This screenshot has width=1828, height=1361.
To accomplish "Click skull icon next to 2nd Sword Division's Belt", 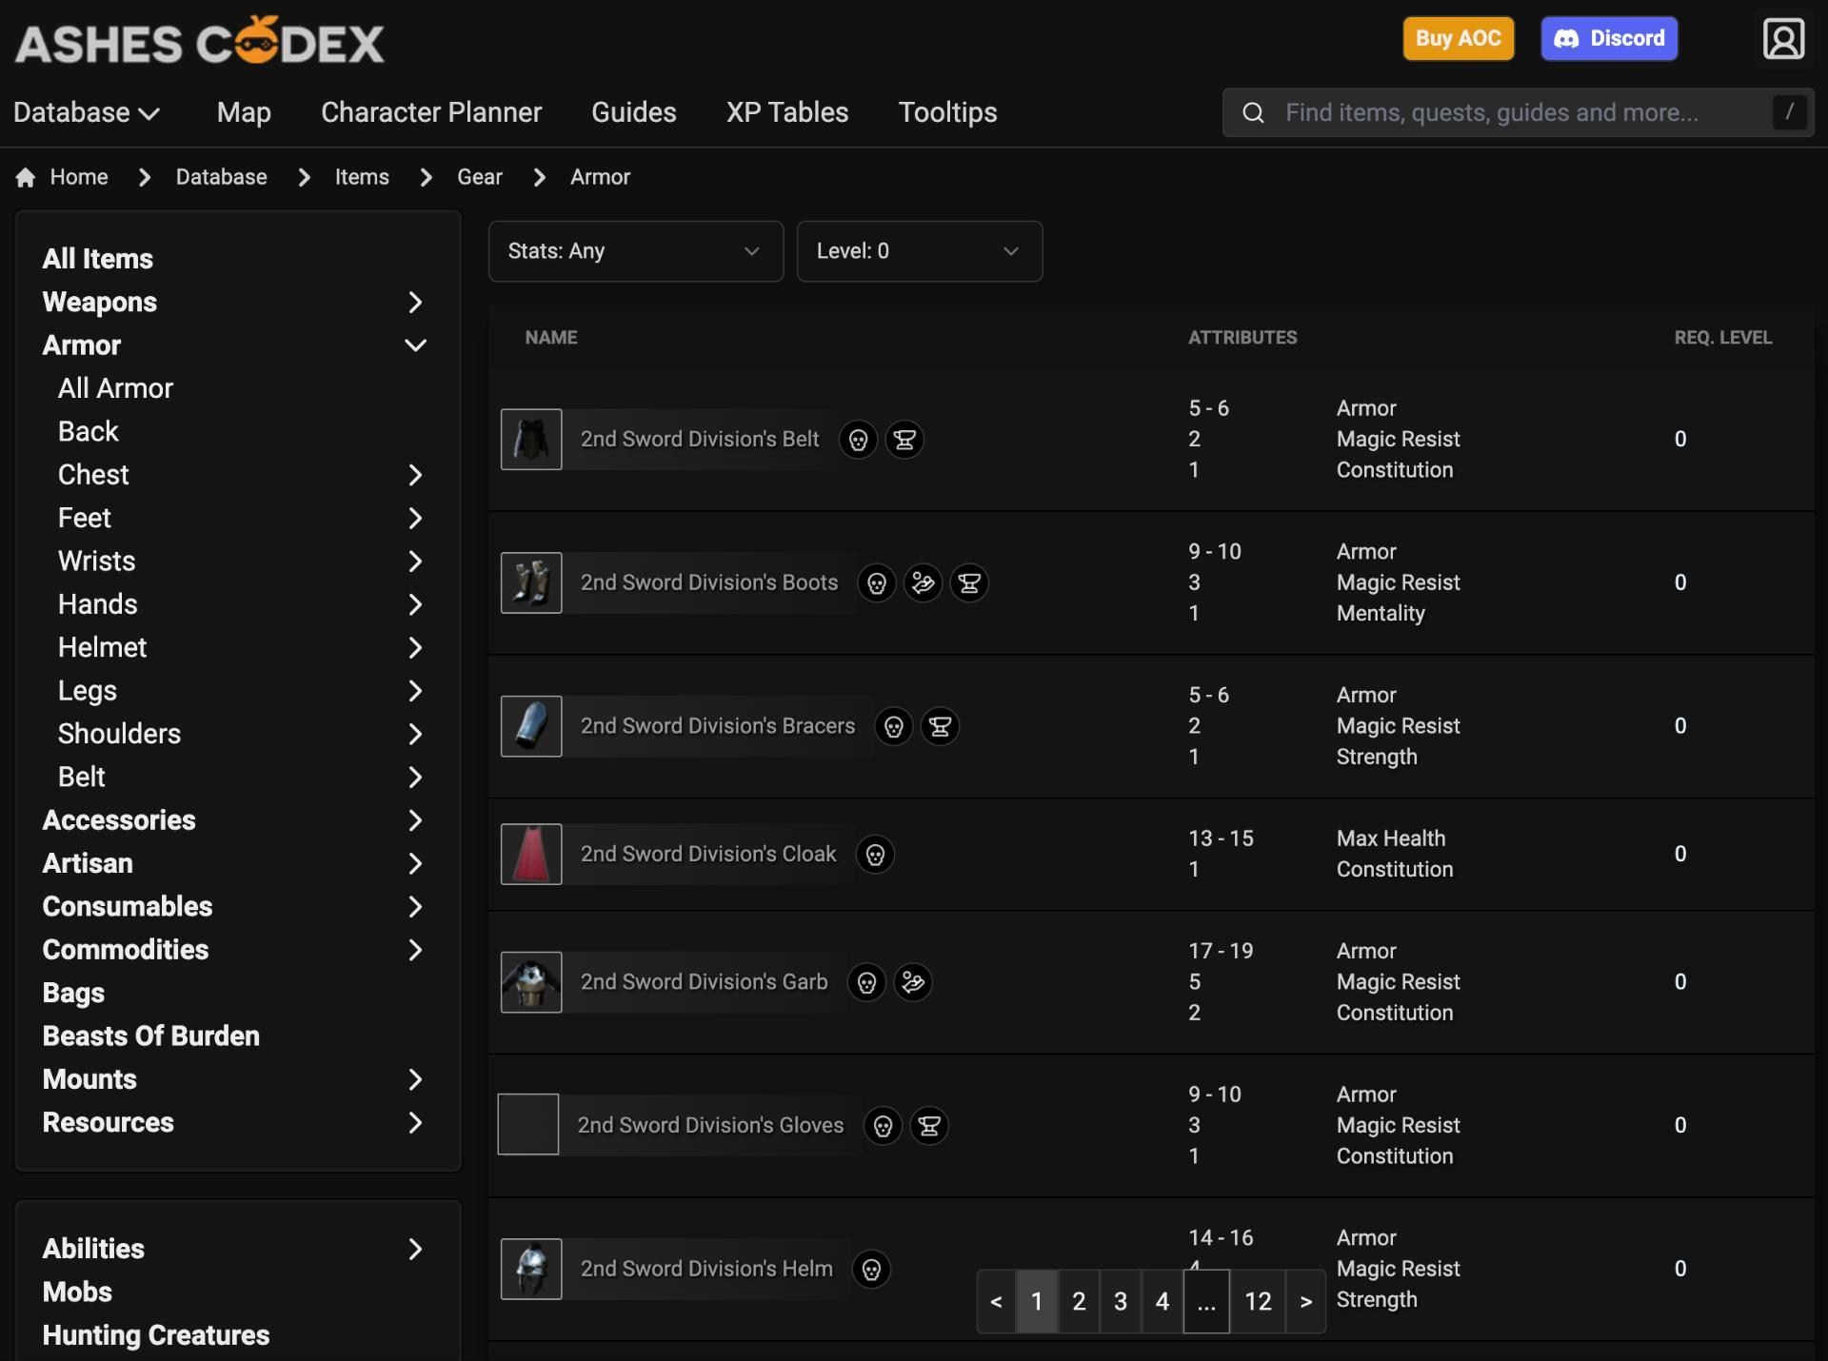I will click(858, 440).
